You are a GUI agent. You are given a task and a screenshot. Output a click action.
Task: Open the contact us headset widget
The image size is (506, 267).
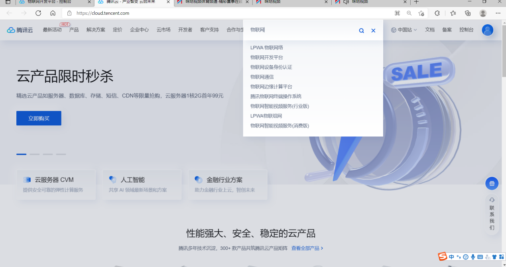[492, 214]
